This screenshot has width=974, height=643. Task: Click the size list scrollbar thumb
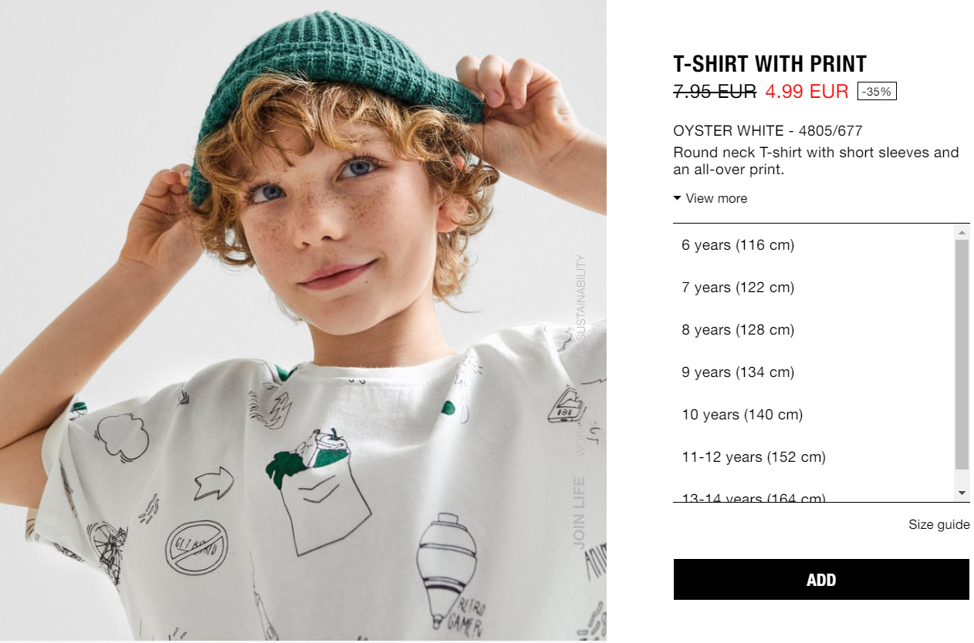coord(962,355)
